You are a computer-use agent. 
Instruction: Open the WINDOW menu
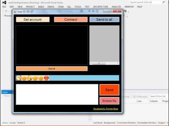coord(129,7)
